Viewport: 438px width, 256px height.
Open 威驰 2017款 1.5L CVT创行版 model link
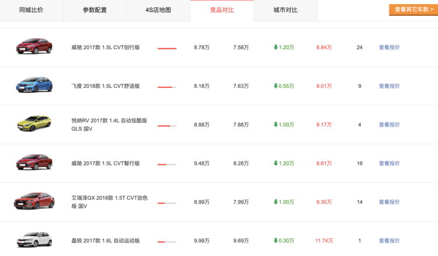(105, 48)
